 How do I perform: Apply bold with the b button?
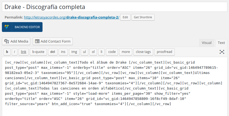[x=7, y=52]
